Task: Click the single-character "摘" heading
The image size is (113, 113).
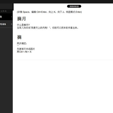Action: point(19,37)
